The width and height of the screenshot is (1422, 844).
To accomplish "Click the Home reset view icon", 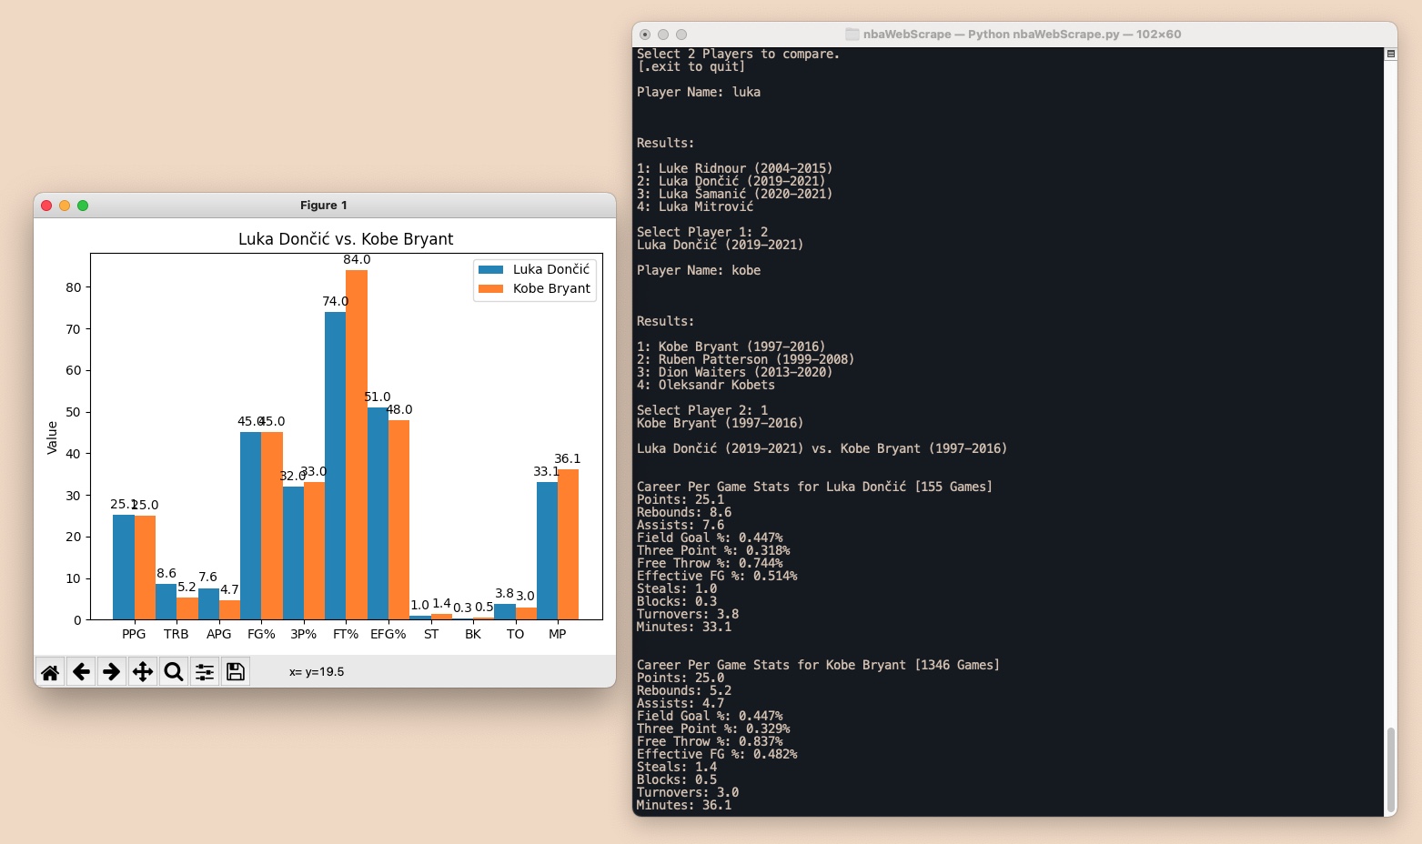I will pyautogui.click(x=50, y=672).
